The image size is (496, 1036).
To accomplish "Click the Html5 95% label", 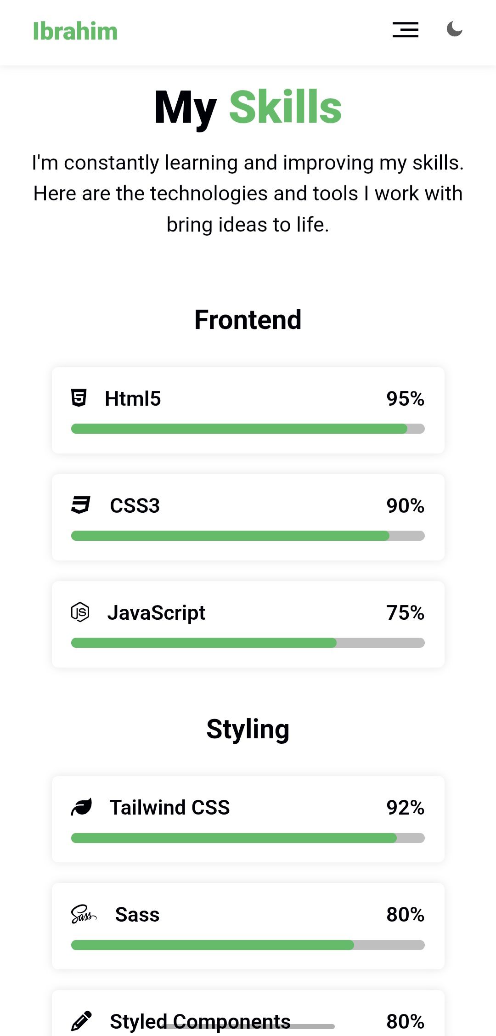I will [x=405, y=399].
